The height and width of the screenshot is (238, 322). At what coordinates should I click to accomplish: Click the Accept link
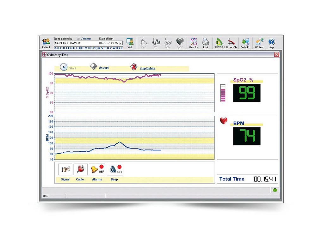(x=104, y=68)
